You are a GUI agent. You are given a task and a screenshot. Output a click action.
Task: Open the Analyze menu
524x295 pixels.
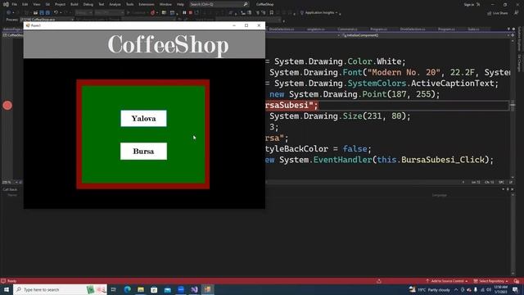tap(115, 4)
